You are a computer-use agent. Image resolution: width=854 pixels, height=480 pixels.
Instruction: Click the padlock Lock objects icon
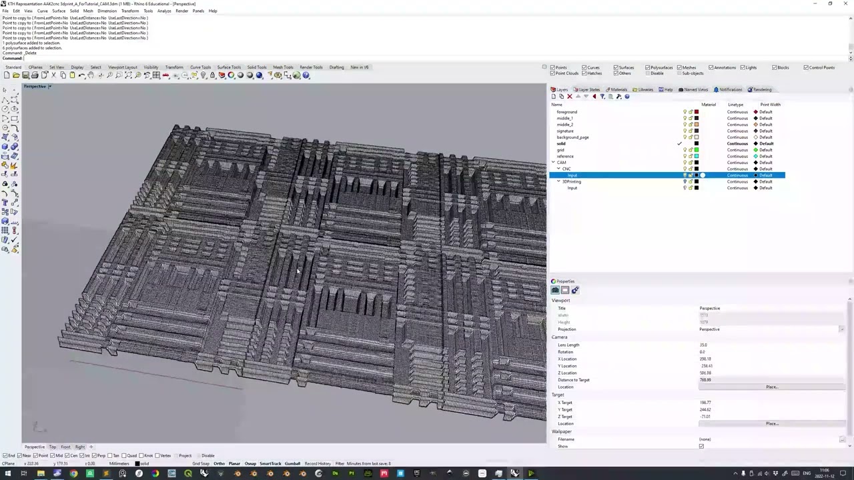(x=212, y=75)
